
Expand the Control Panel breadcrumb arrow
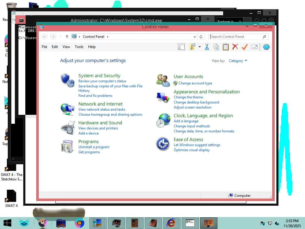coord(108,37)
